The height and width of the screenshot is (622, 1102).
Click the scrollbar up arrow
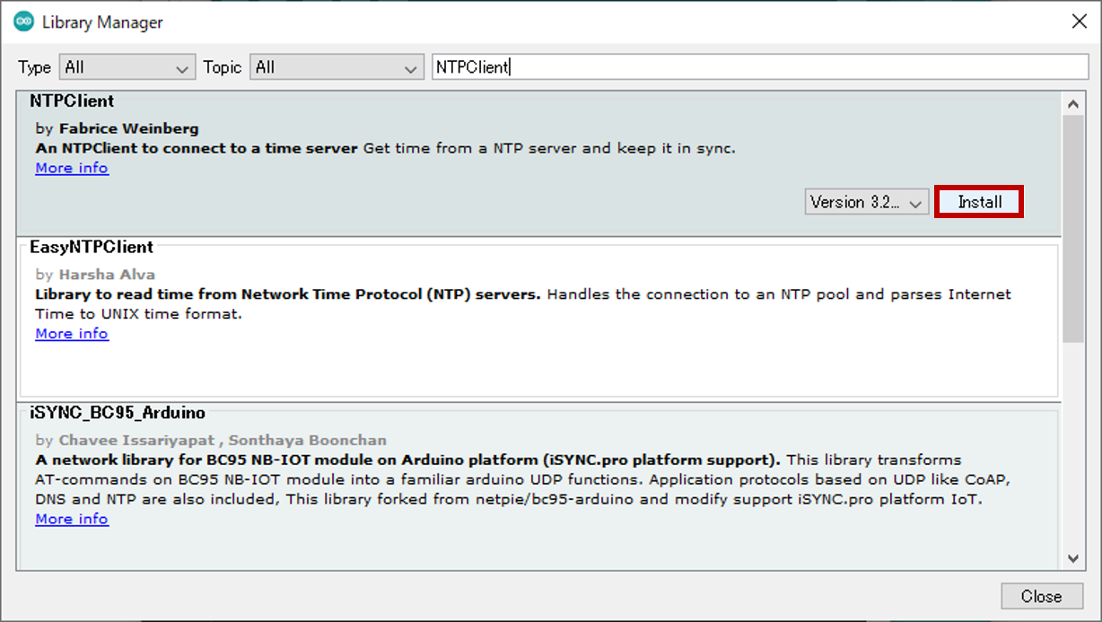pos(1073,101)
